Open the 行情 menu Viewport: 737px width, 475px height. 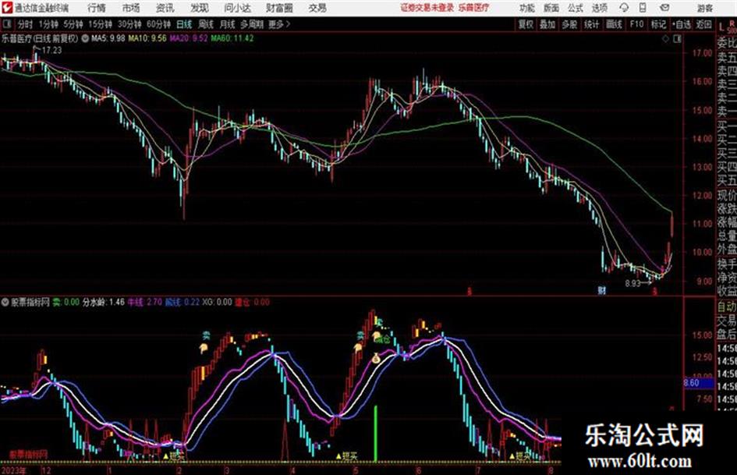97,8
